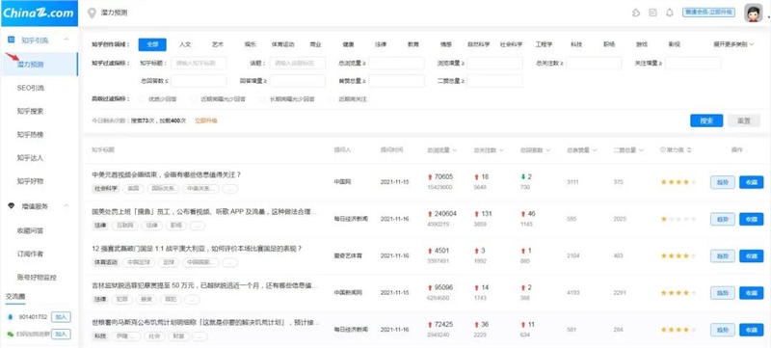
Task: Click the green down arrow in the 中国网 row
Action: pos(523,177)
